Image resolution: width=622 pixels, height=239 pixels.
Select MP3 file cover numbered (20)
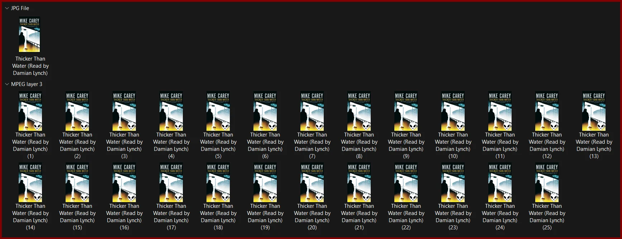(312, 182)
